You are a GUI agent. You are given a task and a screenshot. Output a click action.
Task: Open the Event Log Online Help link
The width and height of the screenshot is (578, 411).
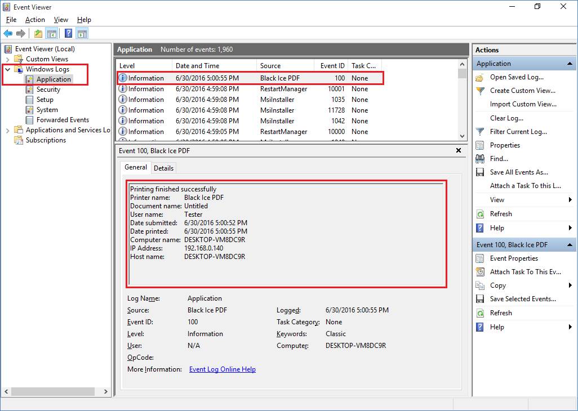coord(222,369)
